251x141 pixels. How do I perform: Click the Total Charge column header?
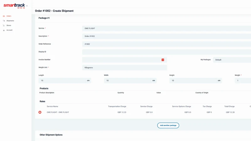(229, 107)
